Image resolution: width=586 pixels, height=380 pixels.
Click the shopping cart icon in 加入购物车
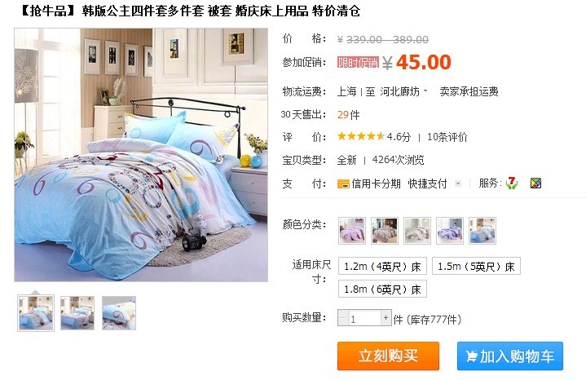tap(472, 356)
